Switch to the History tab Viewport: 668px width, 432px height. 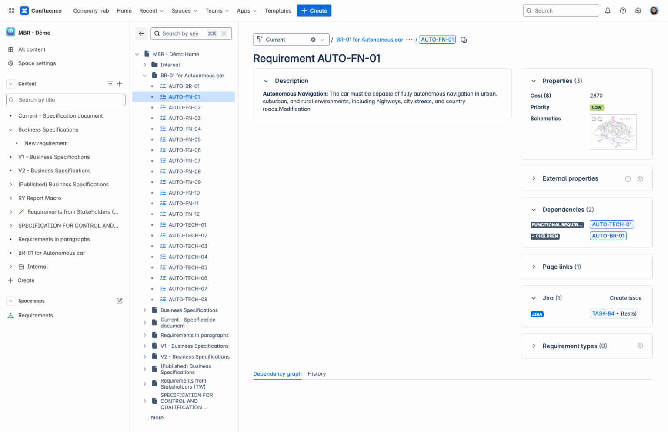(317, 374)
